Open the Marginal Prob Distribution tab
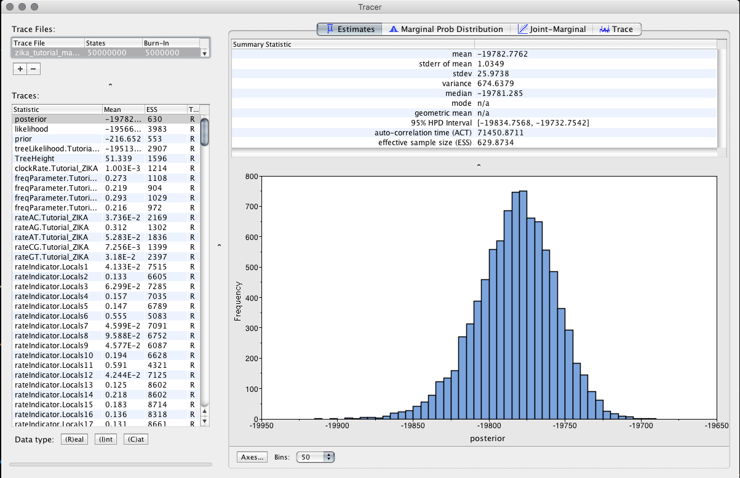Image resolution: width=740 pixels, height=478 pixels. [x=447, y=29]
